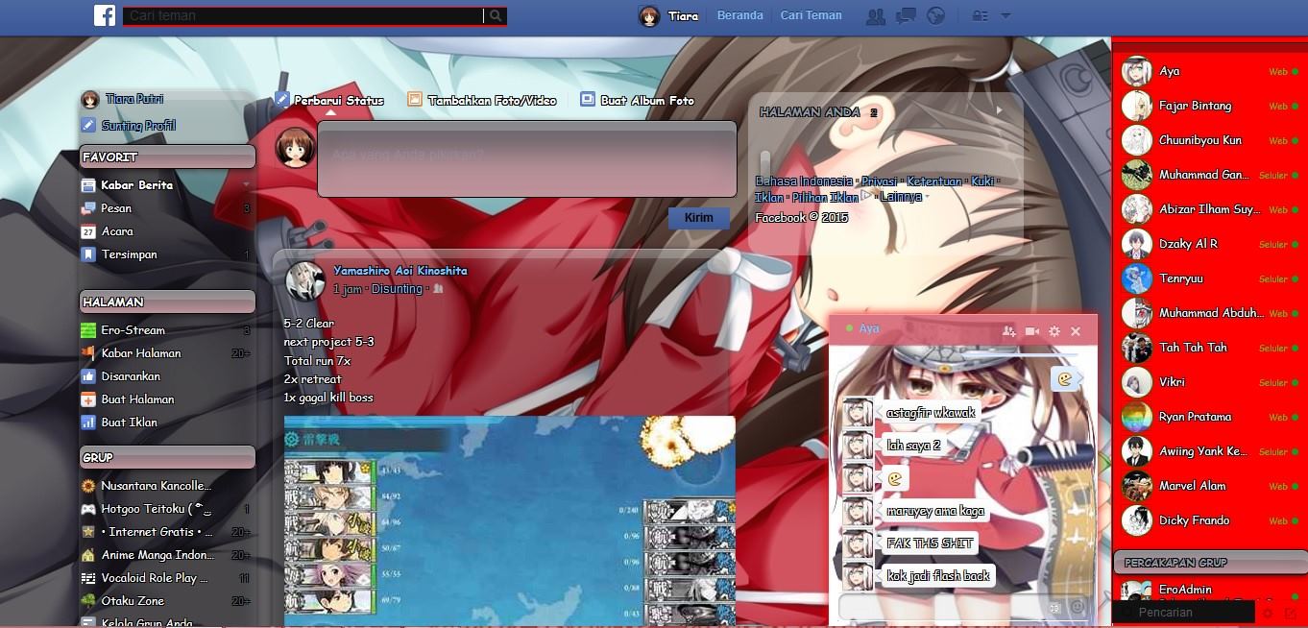This screenshot has width=1308, height=628.
Task: Check notifications via the globe icon
Action: point(933,15)
